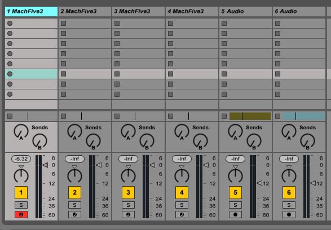Reset -Inf peak level on track 2
Viewport: 331px width, 230px height.
coord(75,159)
